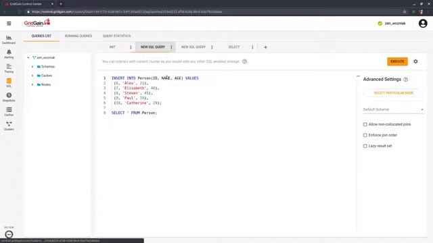The width and height of the screenshot is (433, 243).
Task: Open the Clusters sidebar icon
Action: 9,126
